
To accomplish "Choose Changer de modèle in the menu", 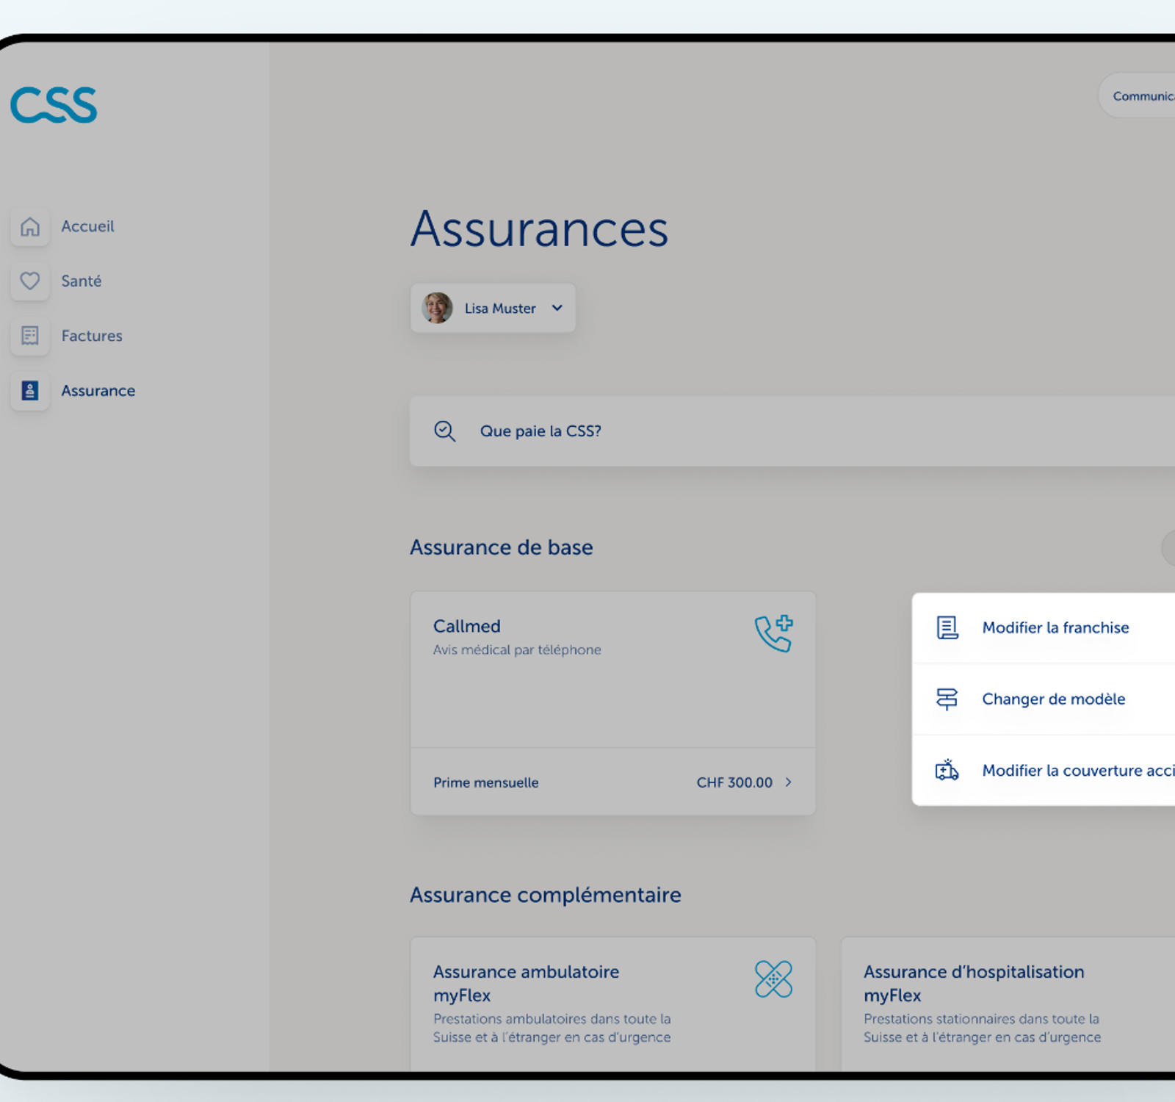I will 1053,699.
